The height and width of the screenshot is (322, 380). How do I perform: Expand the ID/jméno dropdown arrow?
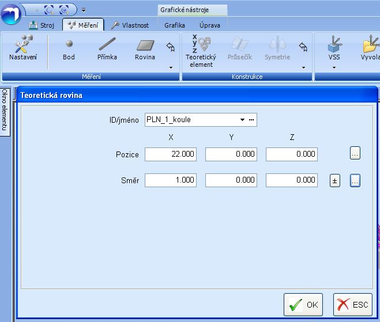tap(242, 120)
